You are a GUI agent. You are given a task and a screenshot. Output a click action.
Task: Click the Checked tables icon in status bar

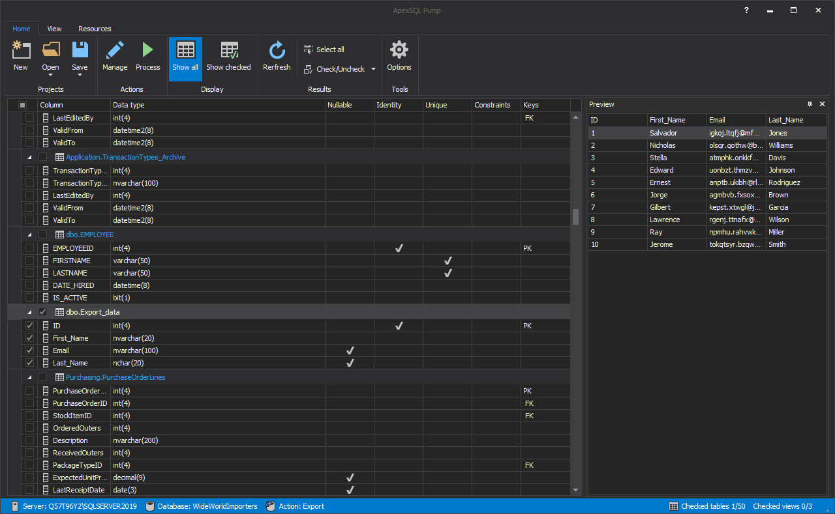[673, 506]
